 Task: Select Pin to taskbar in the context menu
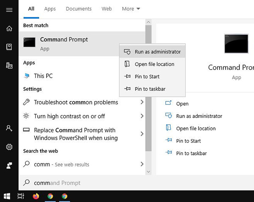pos(150,89)
